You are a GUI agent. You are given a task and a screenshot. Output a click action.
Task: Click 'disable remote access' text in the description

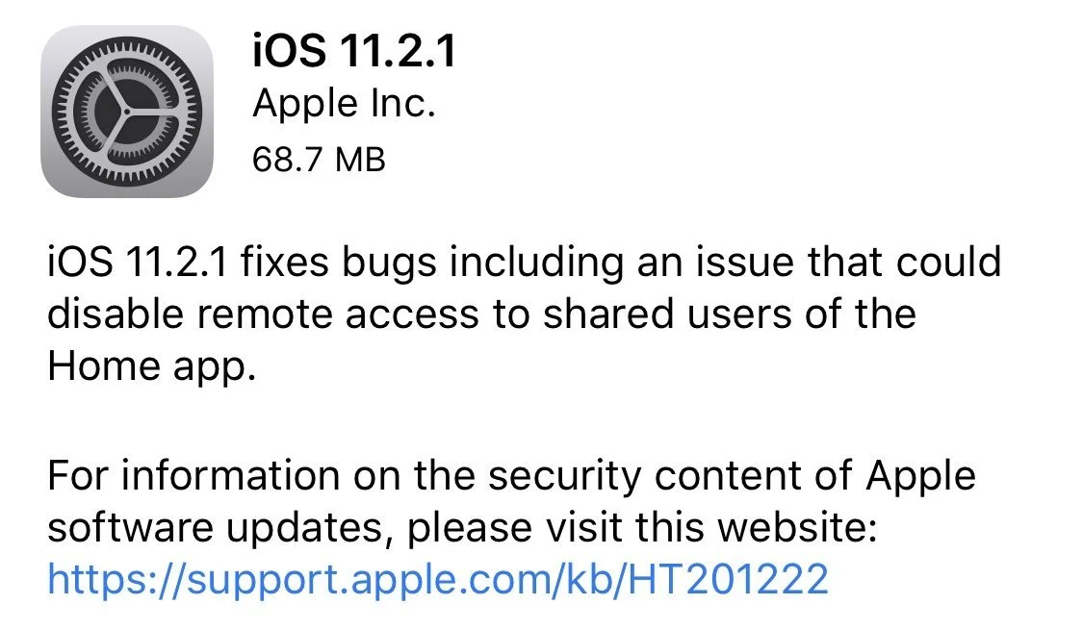(x=263, y=315)
